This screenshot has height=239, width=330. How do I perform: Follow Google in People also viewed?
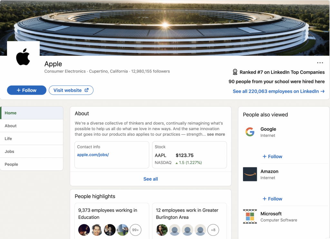(272, 157)
